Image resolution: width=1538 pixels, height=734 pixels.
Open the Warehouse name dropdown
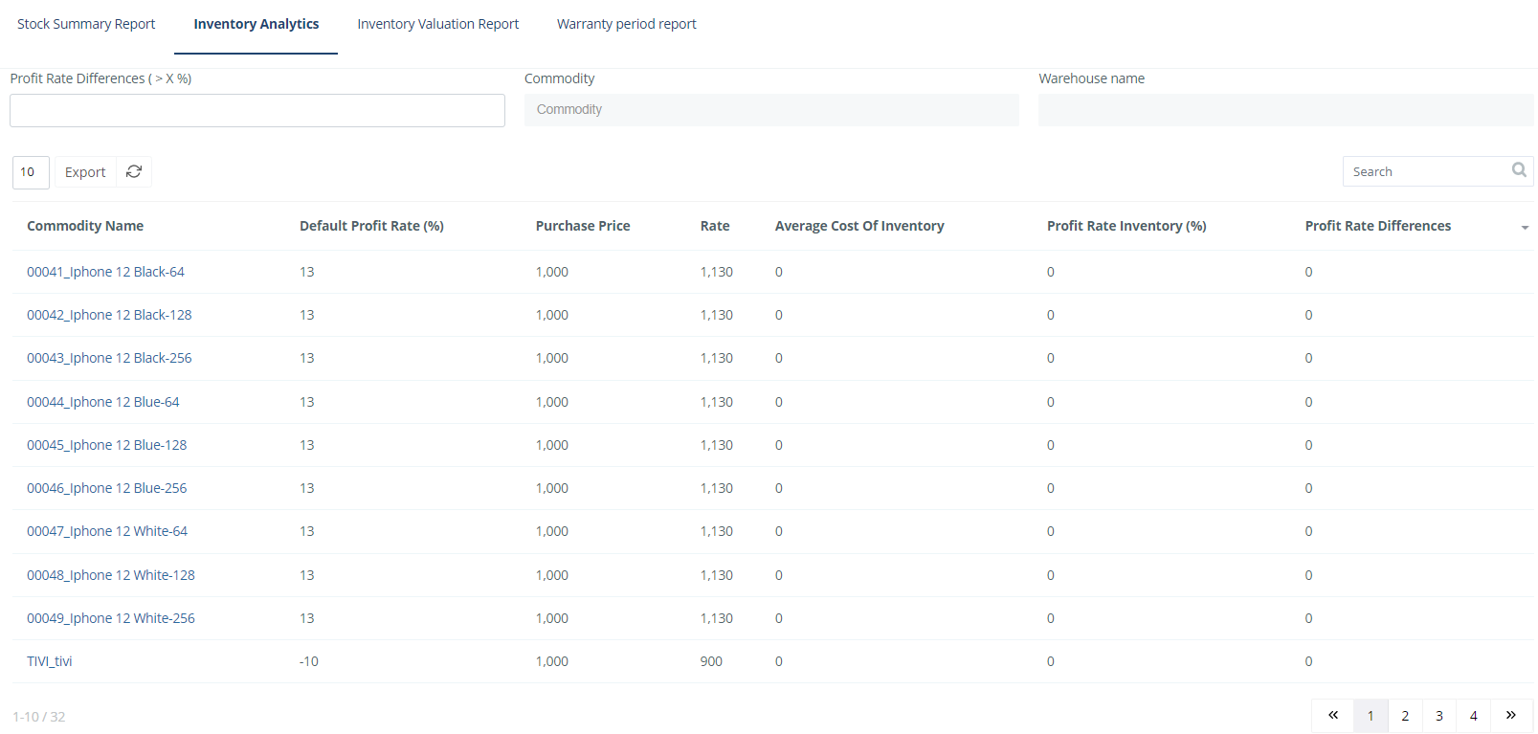1285,110
